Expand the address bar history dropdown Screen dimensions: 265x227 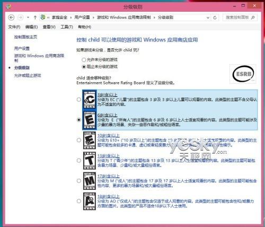click(208, 18)
